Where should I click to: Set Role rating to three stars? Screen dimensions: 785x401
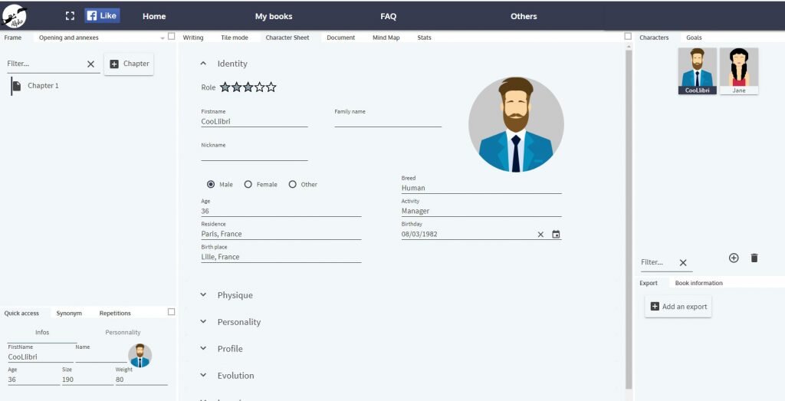coord(248,87)
